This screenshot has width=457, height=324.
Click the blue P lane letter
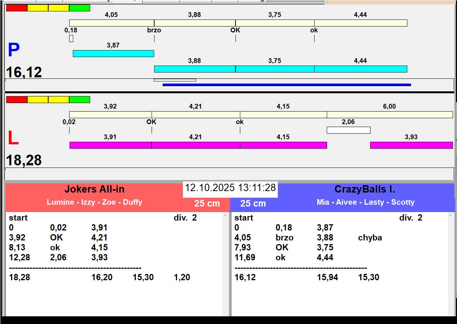point(14,50)
